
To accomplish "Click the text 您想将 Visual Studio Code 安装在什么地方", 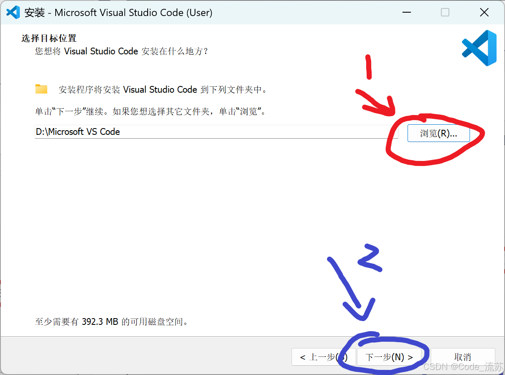I will click(122, 51).
